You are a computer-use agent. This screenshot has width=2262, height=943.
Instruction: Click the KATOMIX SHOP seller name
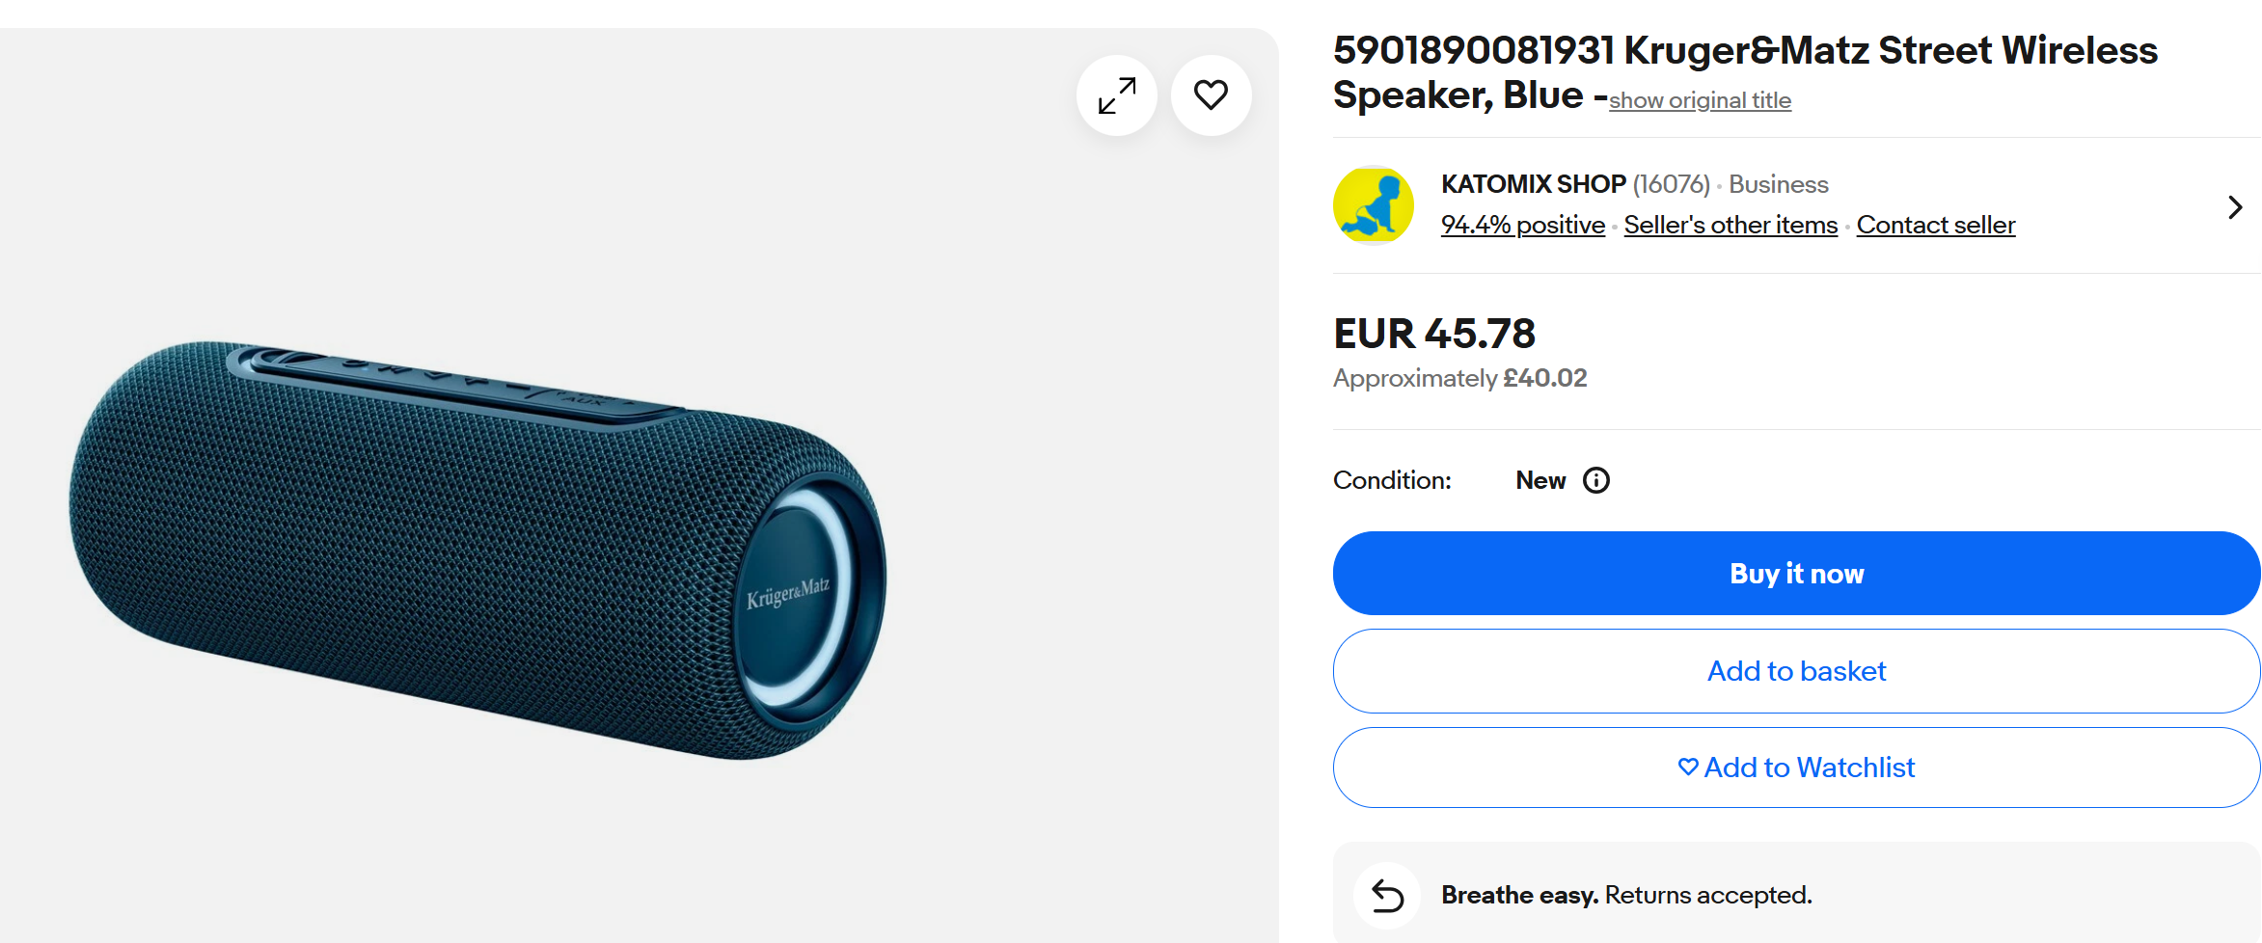coord(1533,184)
